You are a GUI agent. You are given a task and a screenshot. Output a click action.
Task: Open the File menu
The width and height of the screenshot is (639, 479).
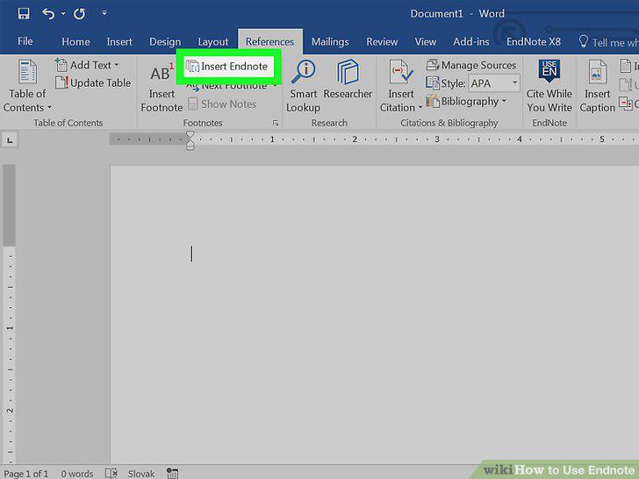25,41
